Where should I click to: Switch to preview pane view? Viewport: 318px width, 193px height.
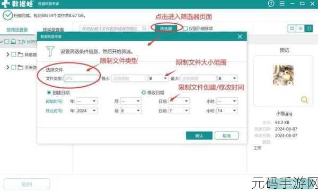(x=308, y=29)
